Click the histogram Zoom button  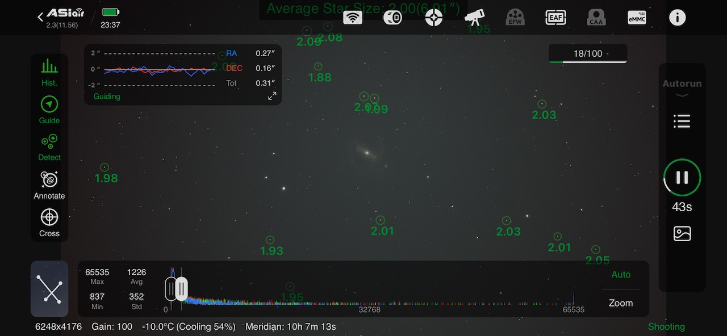point(621,303)
